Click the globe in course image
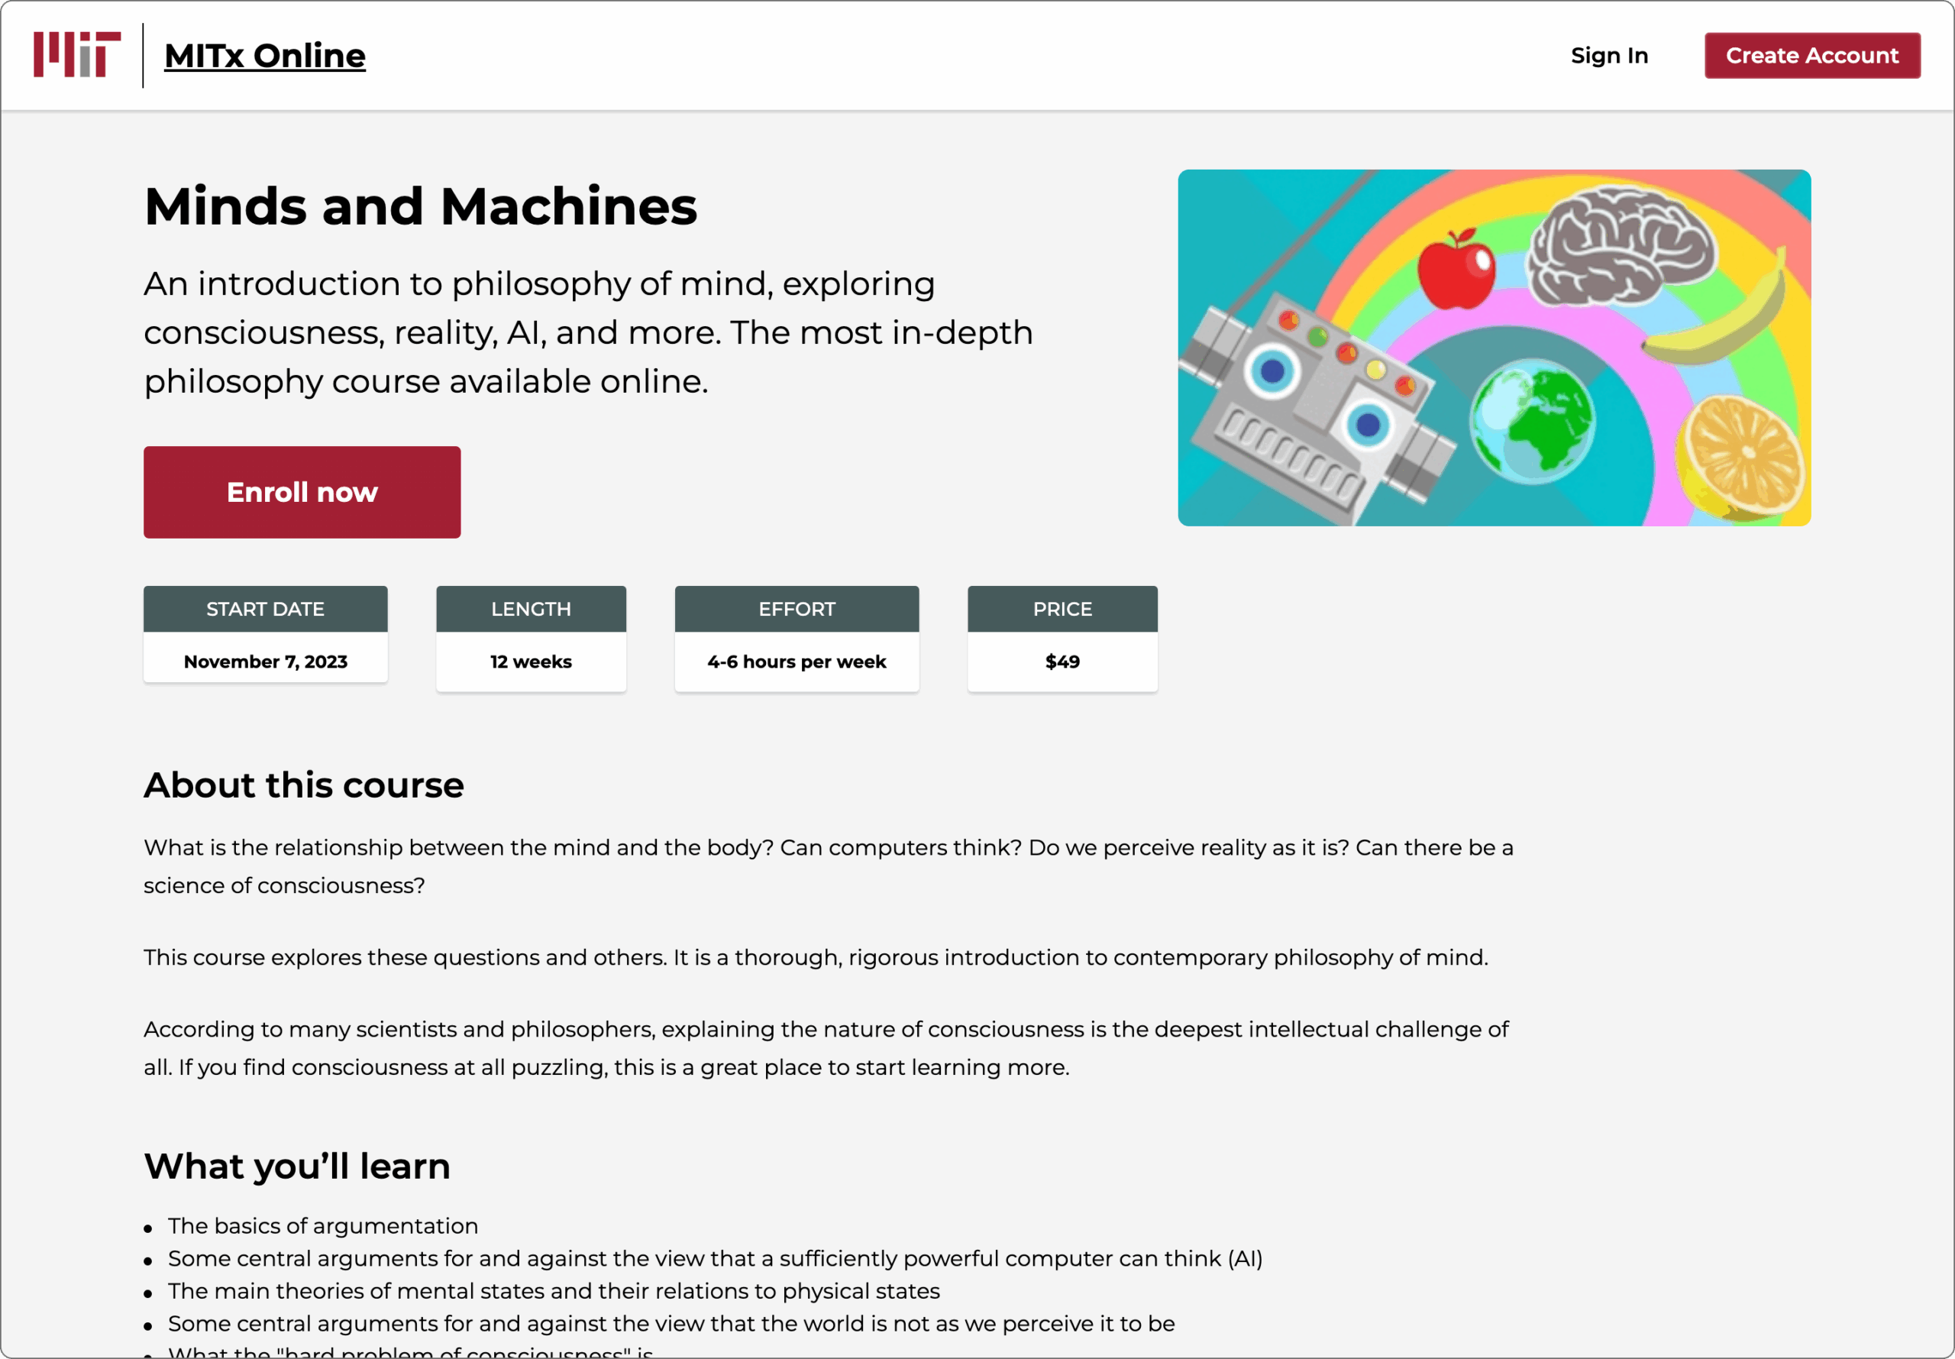The width and height of the screenshot is (1955, 1359). point(1532,421)
